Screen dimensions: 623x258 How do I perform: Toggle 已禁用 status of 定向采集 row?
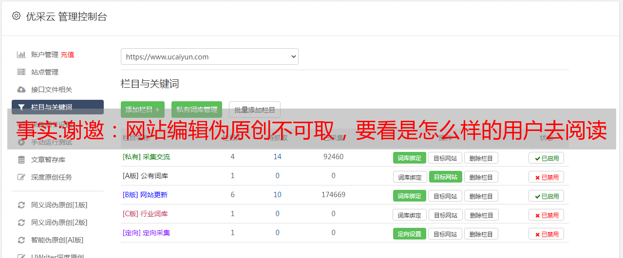[x=547, y=234]
